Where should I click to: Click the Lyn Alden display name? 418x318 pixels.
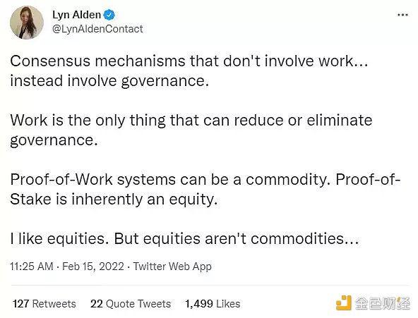pos(76,15)
